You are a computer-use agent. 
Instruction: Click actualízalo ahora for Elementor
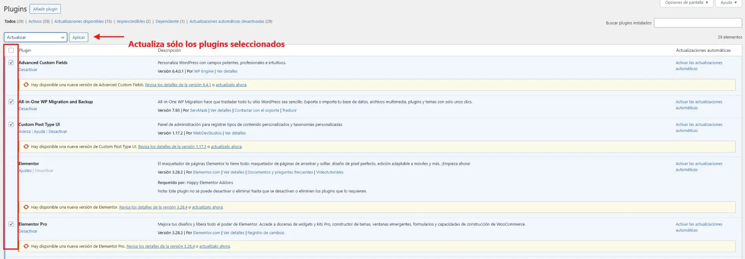point(207,207)
